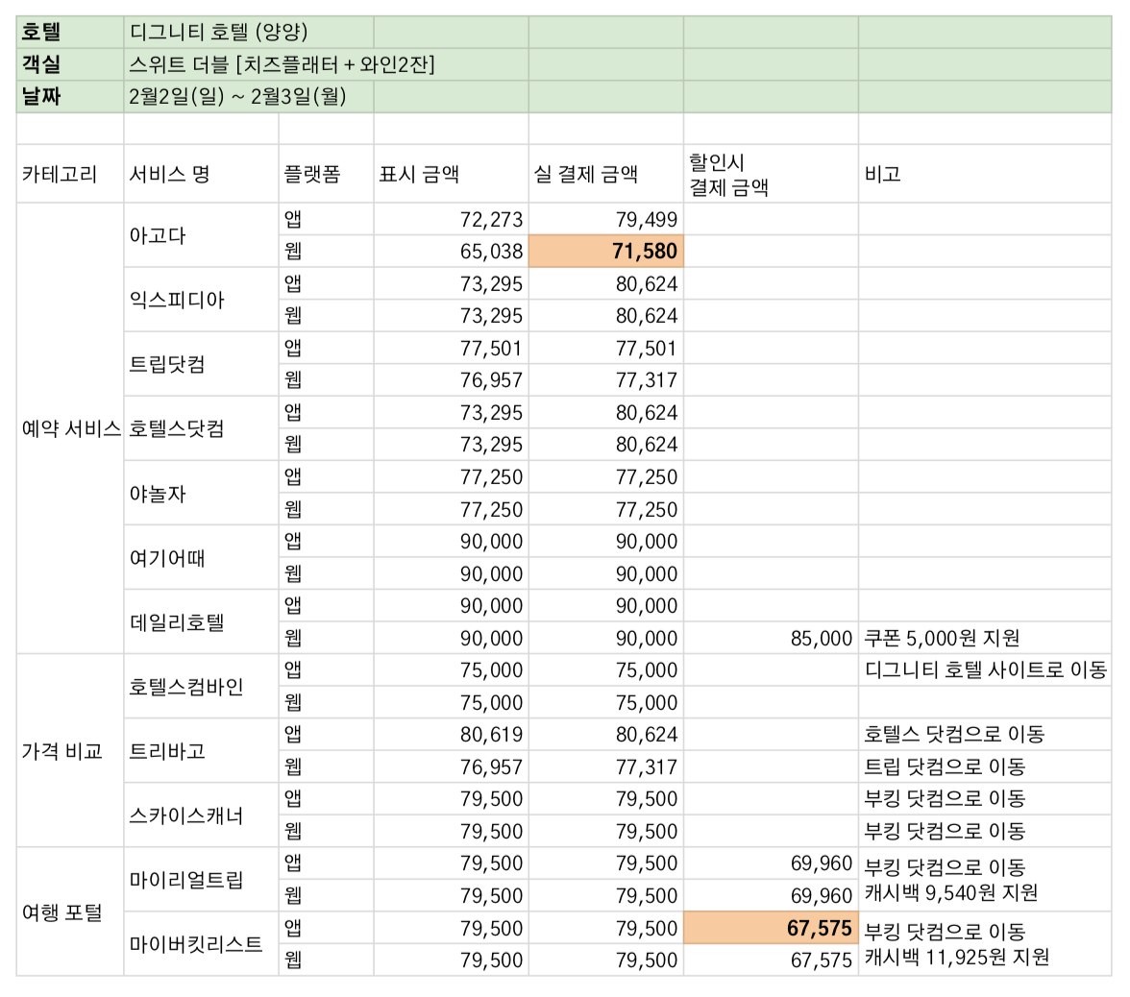Select the '데일리호텔' service cell
The height and width of the screenshot is (997, 1130).
click(201, 621)
